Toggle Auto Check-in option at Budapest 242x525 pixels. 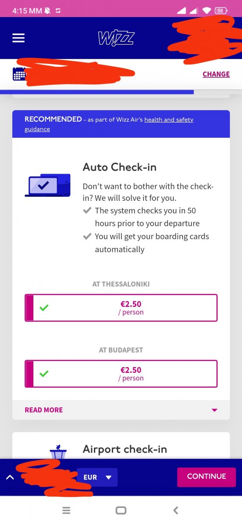(121, 374)
